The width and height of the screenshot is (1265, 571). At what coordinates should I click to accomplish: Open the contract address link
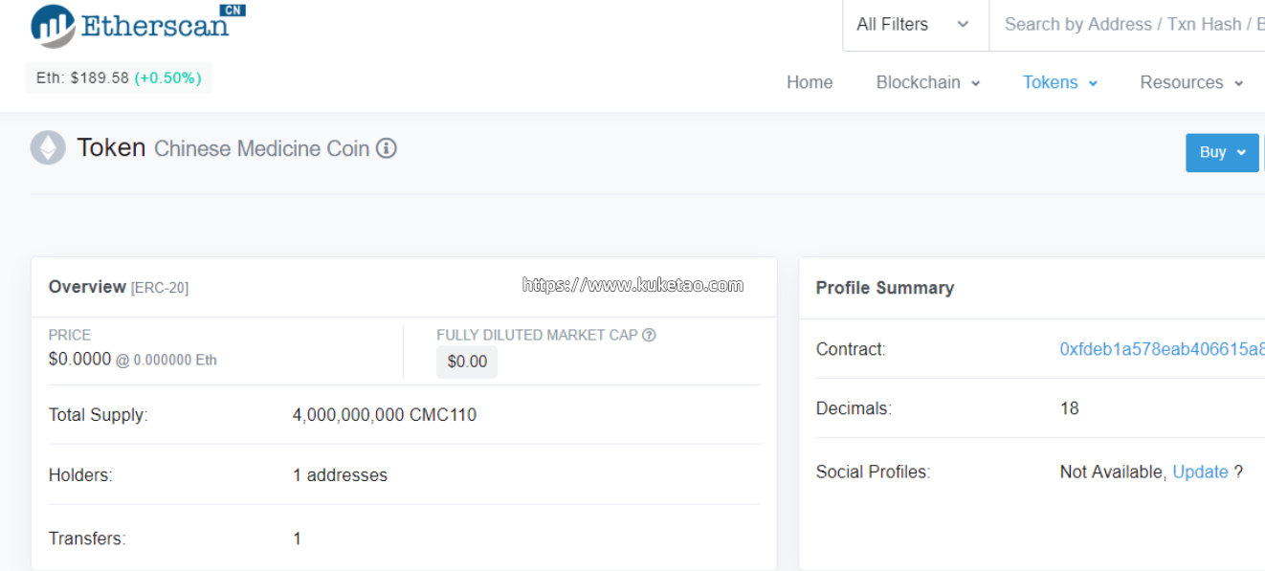1162,349
